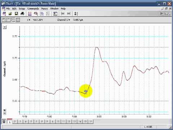Open the Macro menu

(x=44, y=8)
